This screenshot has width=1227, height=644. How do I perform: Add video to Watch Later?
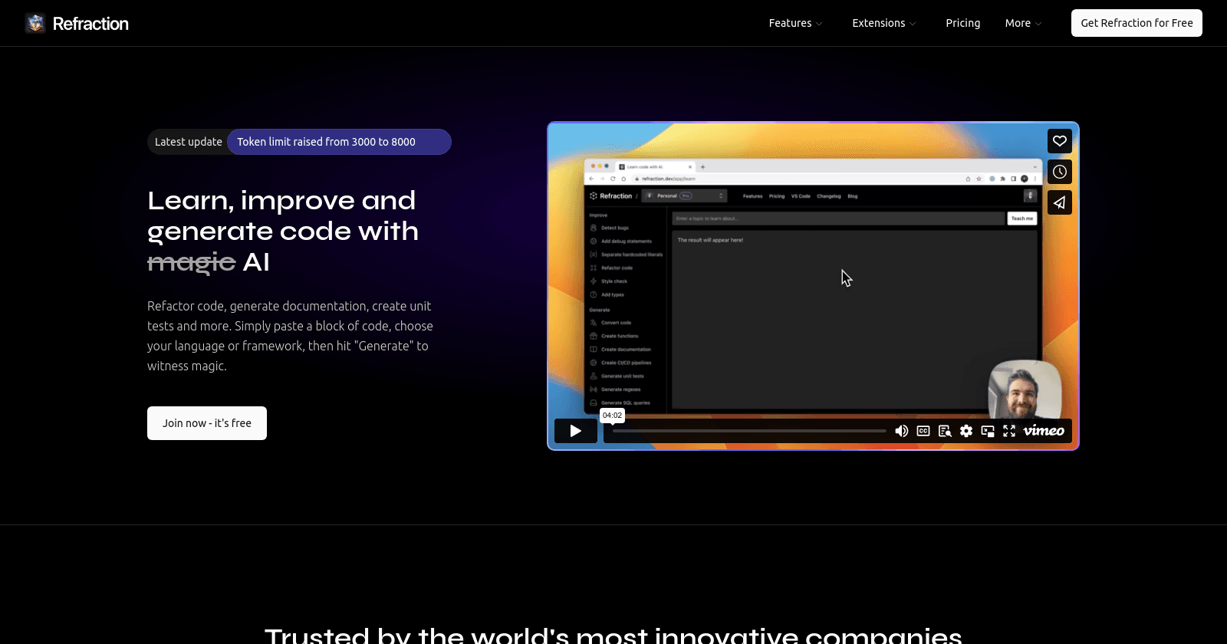(1060, 172)
